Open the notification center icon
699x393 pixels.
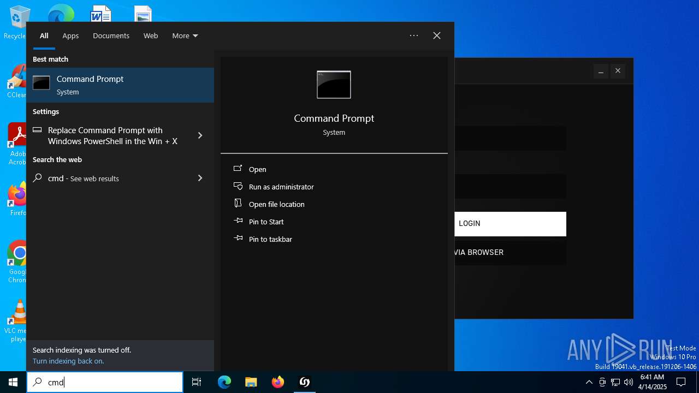tap(681, 382)
